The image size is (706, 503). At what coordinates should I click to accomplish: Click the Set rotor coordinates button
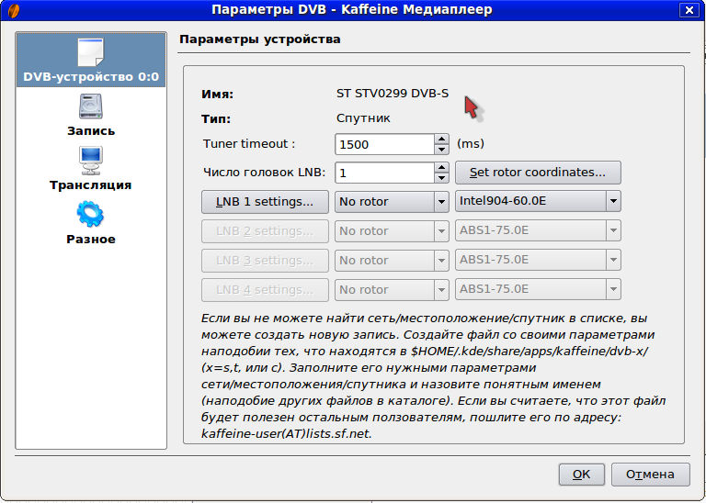538,173
